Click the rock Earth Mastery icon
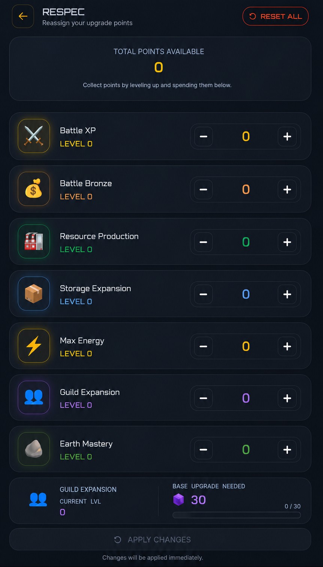Image resolution: width=323 pixels, height=567 pixels. pyautogui.click(x=34, y=449)
